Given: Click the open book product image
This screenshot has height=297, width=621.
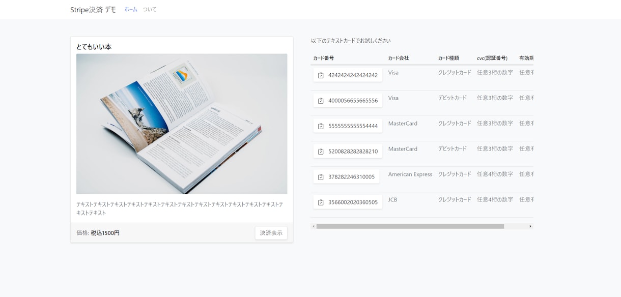Looking at the screenshot, I should [x=182, y=124].
